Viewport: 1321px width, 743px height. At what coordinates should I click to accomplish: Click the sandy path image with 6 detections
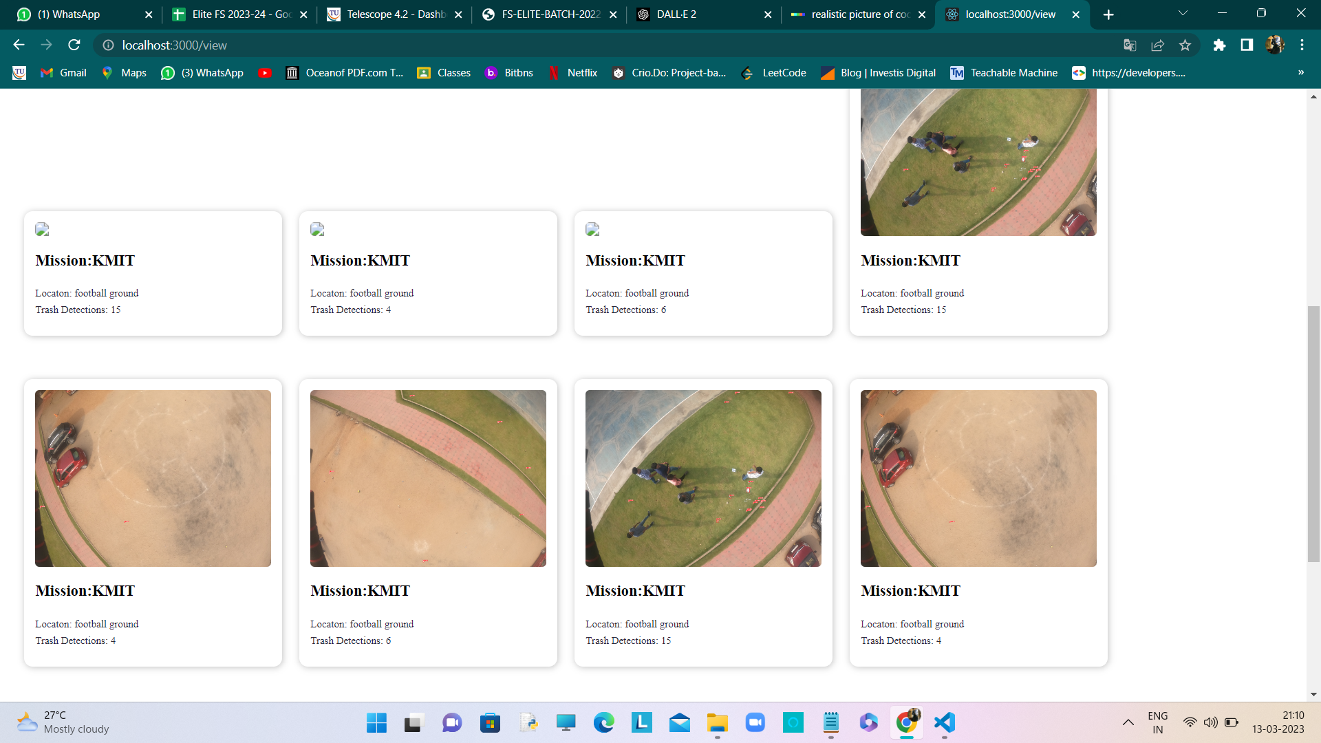tap(428, 478)
